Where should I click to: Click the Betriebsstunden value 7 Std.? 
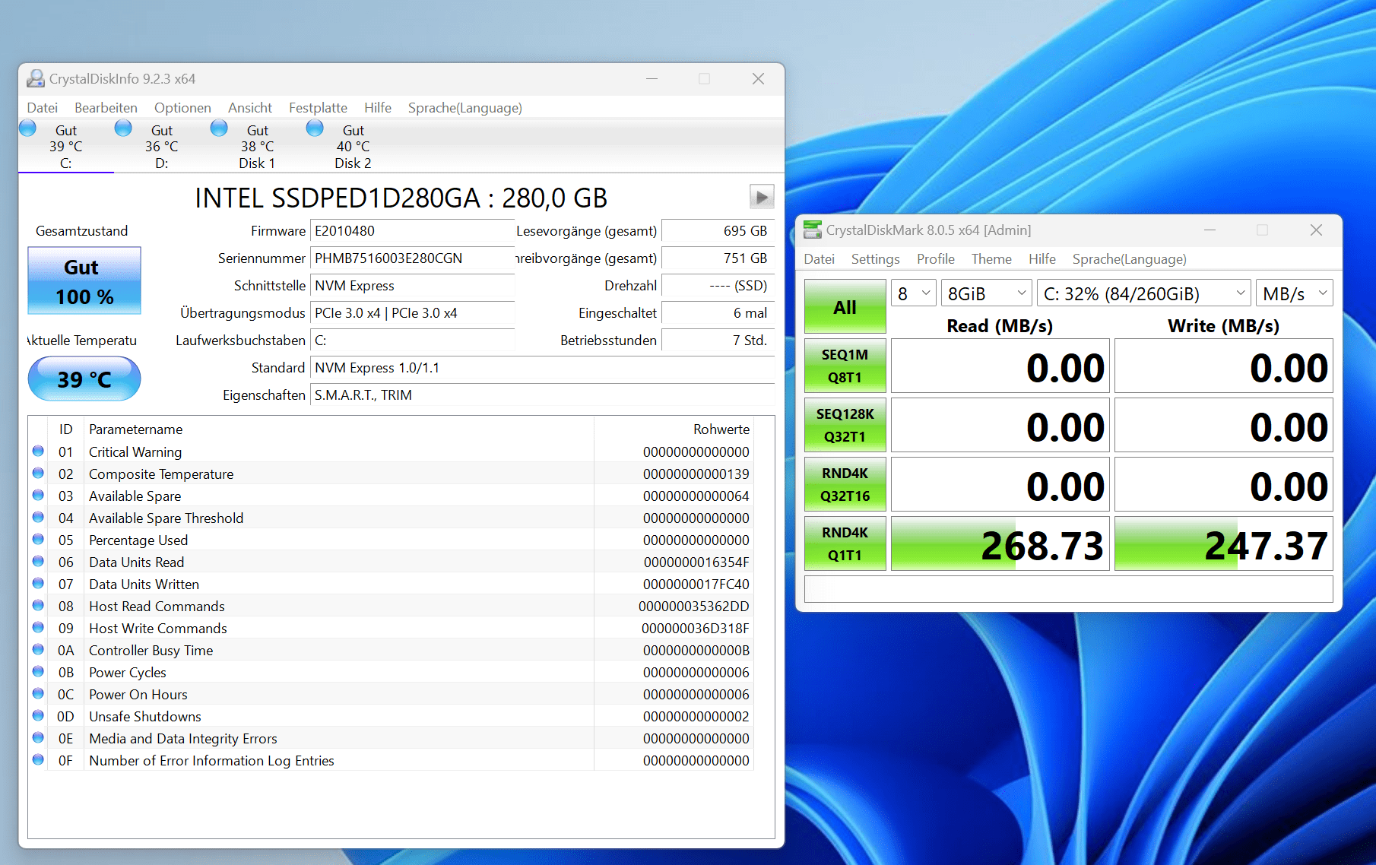point(718,341)
